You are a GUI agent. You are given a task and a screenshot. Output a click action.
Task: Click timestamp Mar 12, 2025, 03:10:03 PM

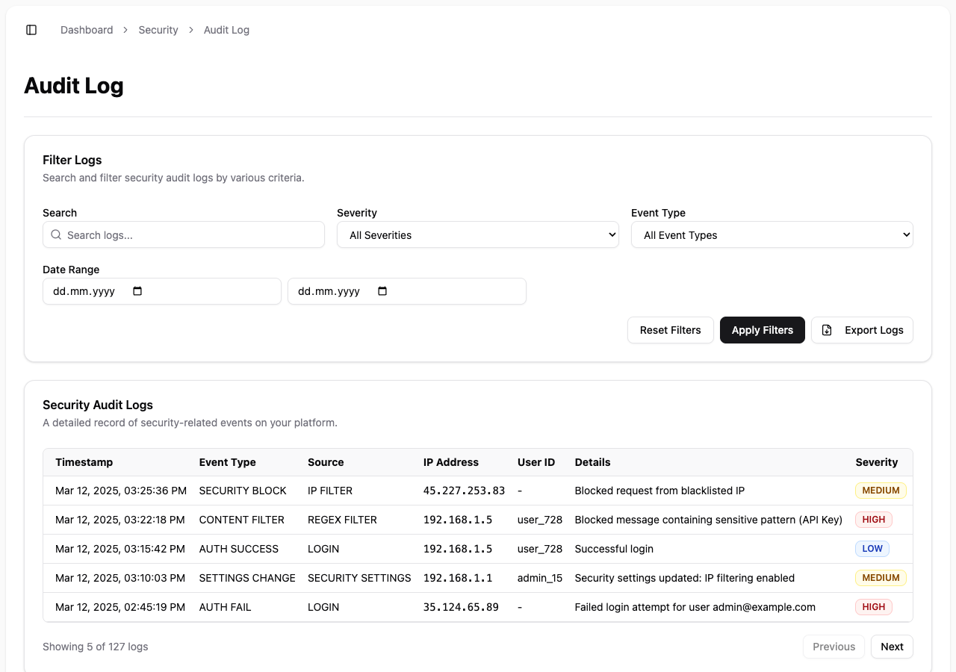(x=120, y=578)
